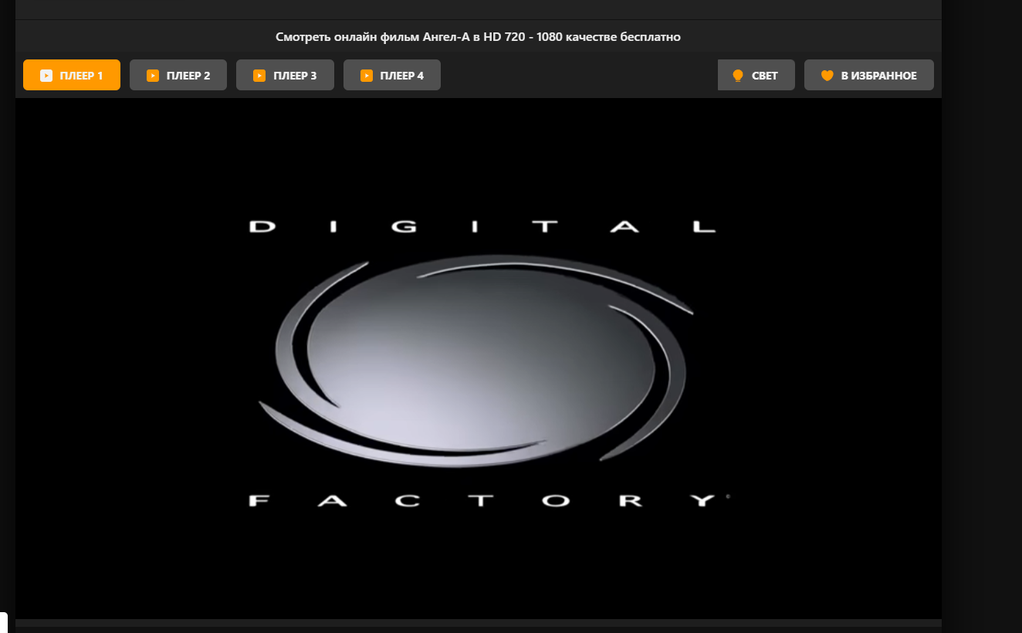Add movie via В избранное button
Viewport: 1022px width, 633px height.
(x=869, y=75)
